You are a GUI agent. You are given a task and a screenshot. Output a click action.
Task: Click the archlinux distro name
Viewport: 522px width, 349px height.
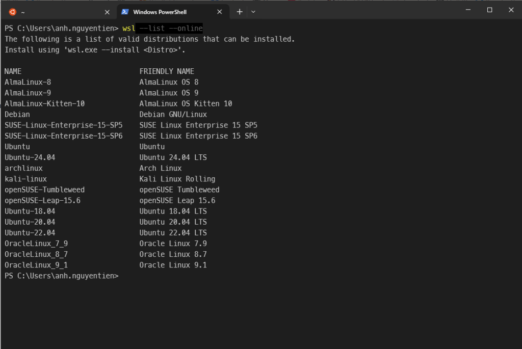point(23,168)
